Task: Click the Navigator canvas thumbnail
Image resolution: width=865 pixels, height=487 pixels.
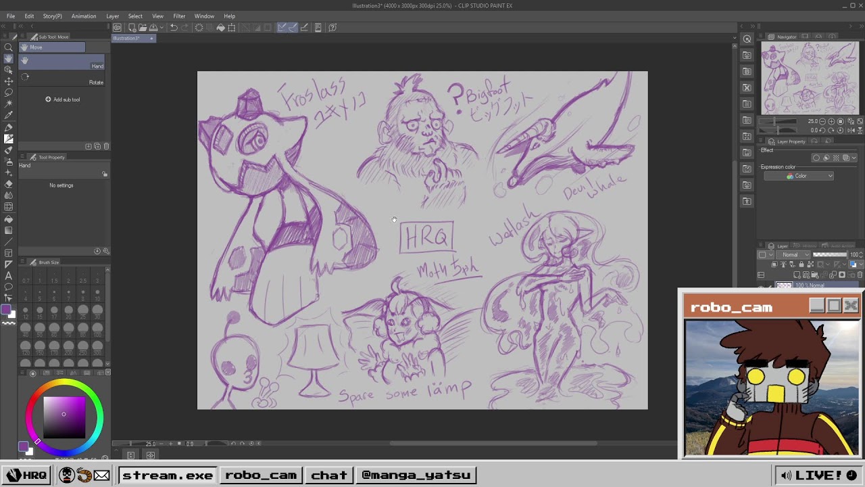Action: 810,78
